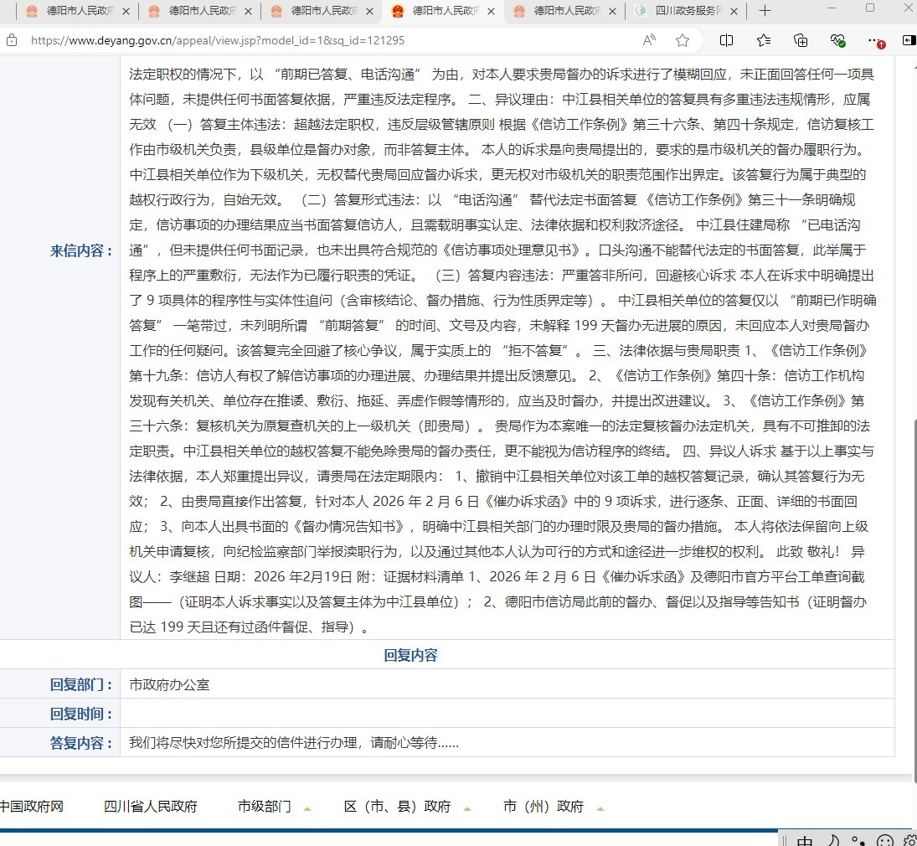Click the site info lock icon
This screenshot has width=917, height=846.
tap(12, 40)
